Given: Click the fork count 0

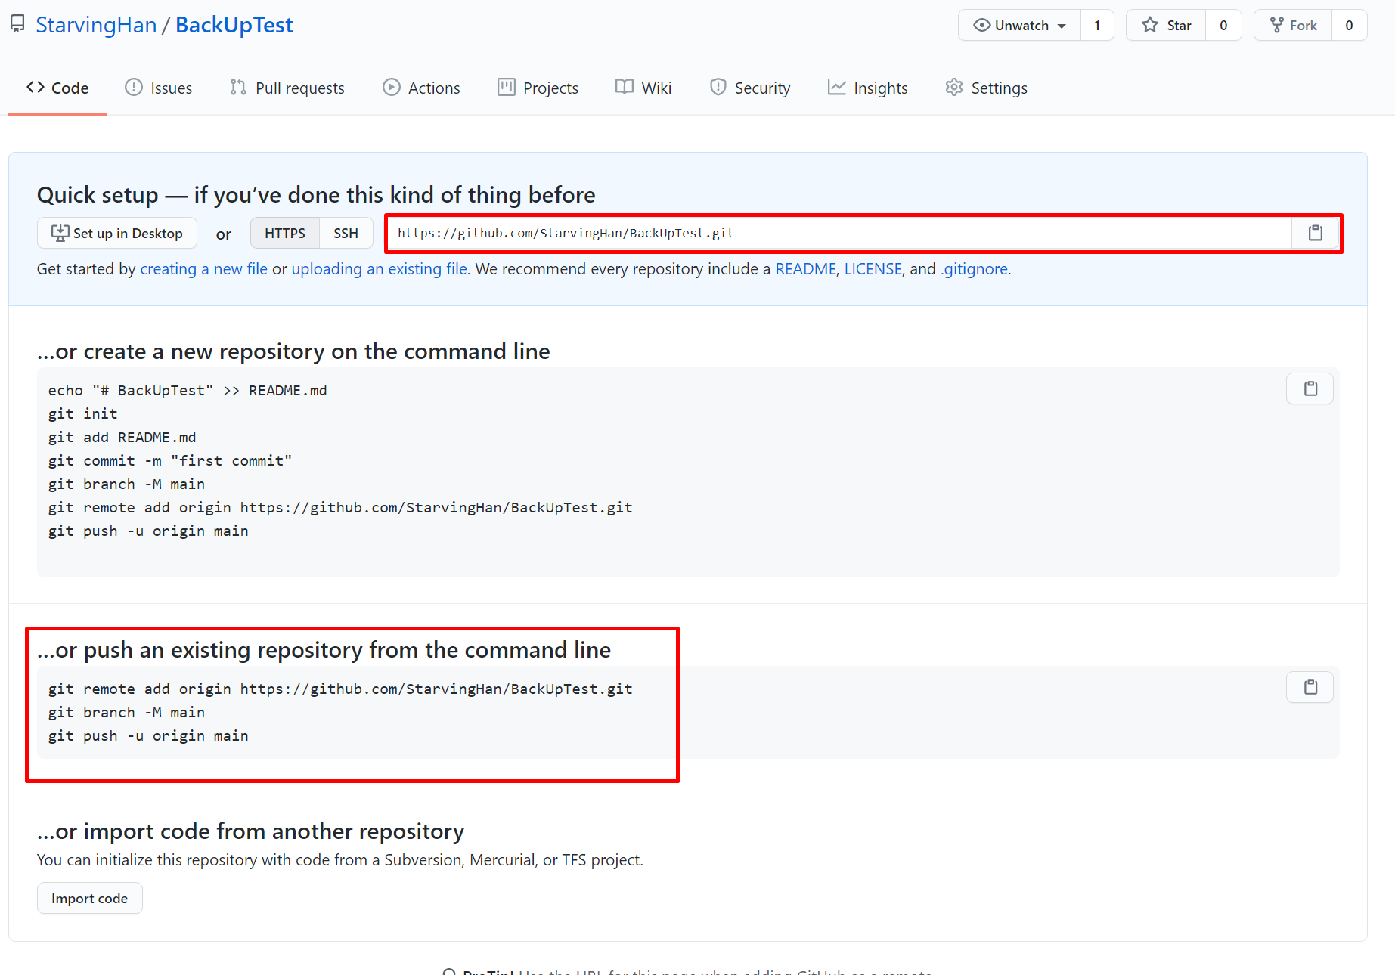Looking at the screenshot, I should click(x=1349, y=25).
